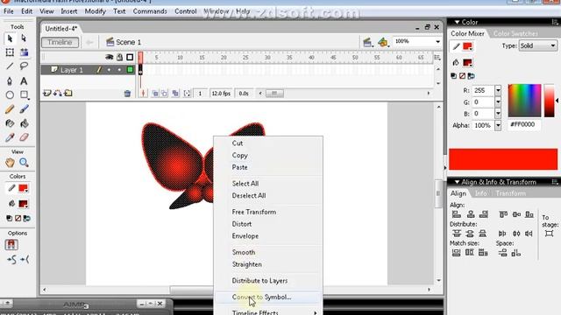Select the Paint Bucket tool
The height and width of the screenshot is (315, 561).
(x=24, y=123)
